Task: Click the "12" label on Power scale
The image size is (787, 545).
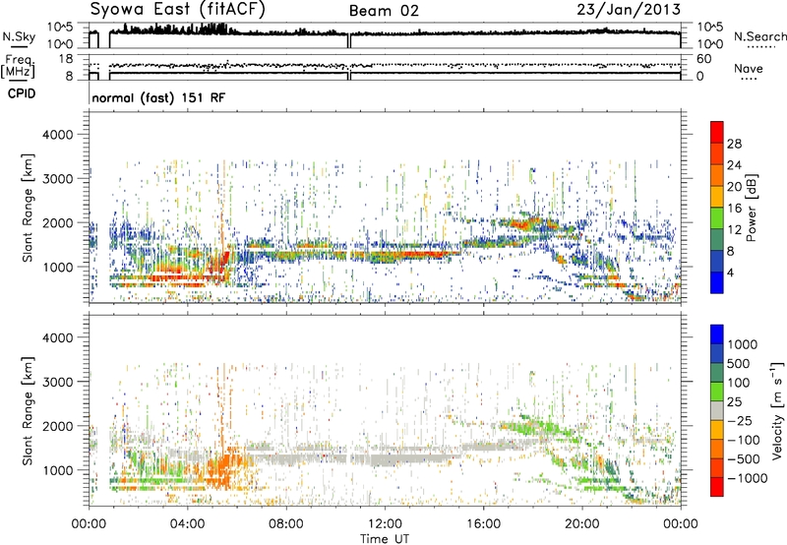Action: 734,230
